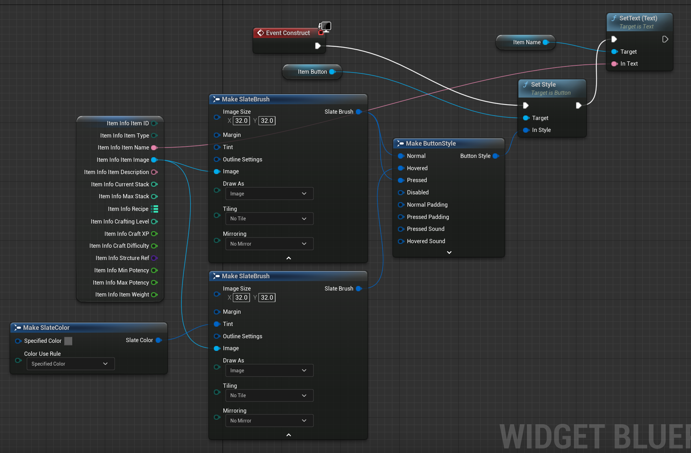Click the Button Style output pin
Image resolution: width=691 pixels, height=453 pixels.
click(x=495, y=156)
